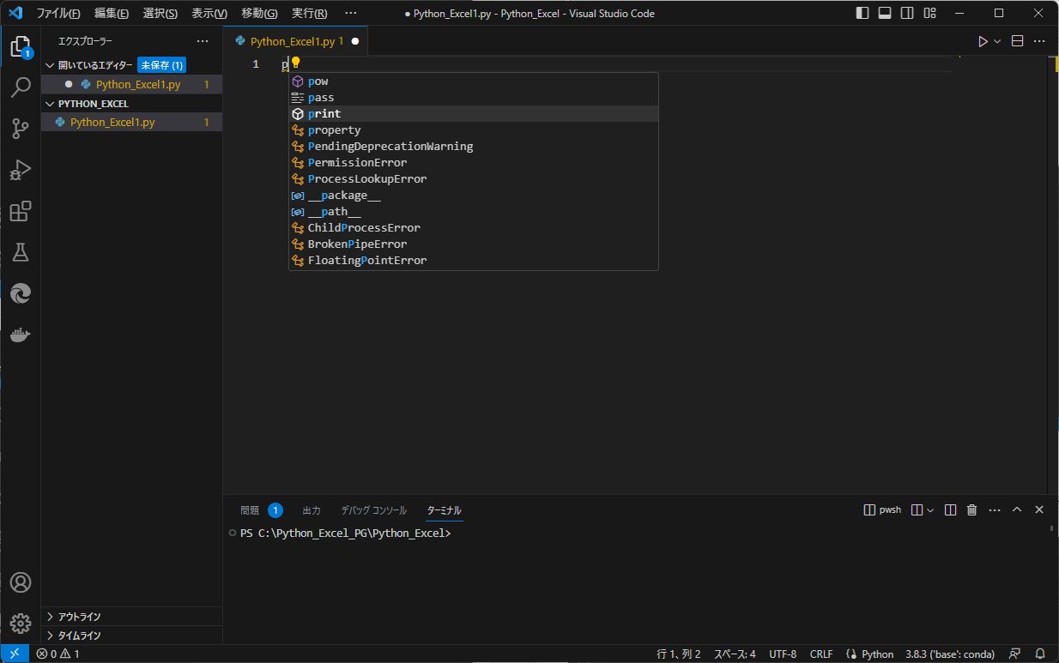Open the Accounts icon
The width and height of the screenshot is (1059, 663).
click(x=21, y=582)
